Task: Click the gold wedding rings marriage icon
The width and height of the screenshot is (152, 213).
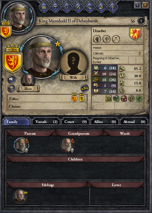Action: [x=85, y=88]
